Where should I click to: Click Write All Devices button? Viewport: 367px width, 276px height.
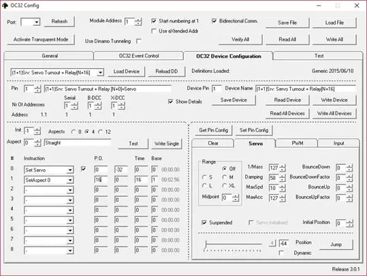[334, 113]
